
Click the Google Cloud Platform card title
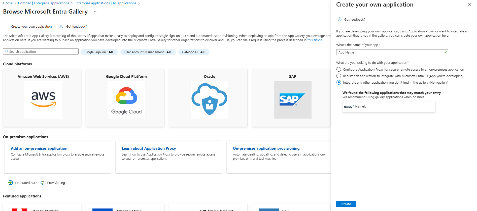pos(126,77)
